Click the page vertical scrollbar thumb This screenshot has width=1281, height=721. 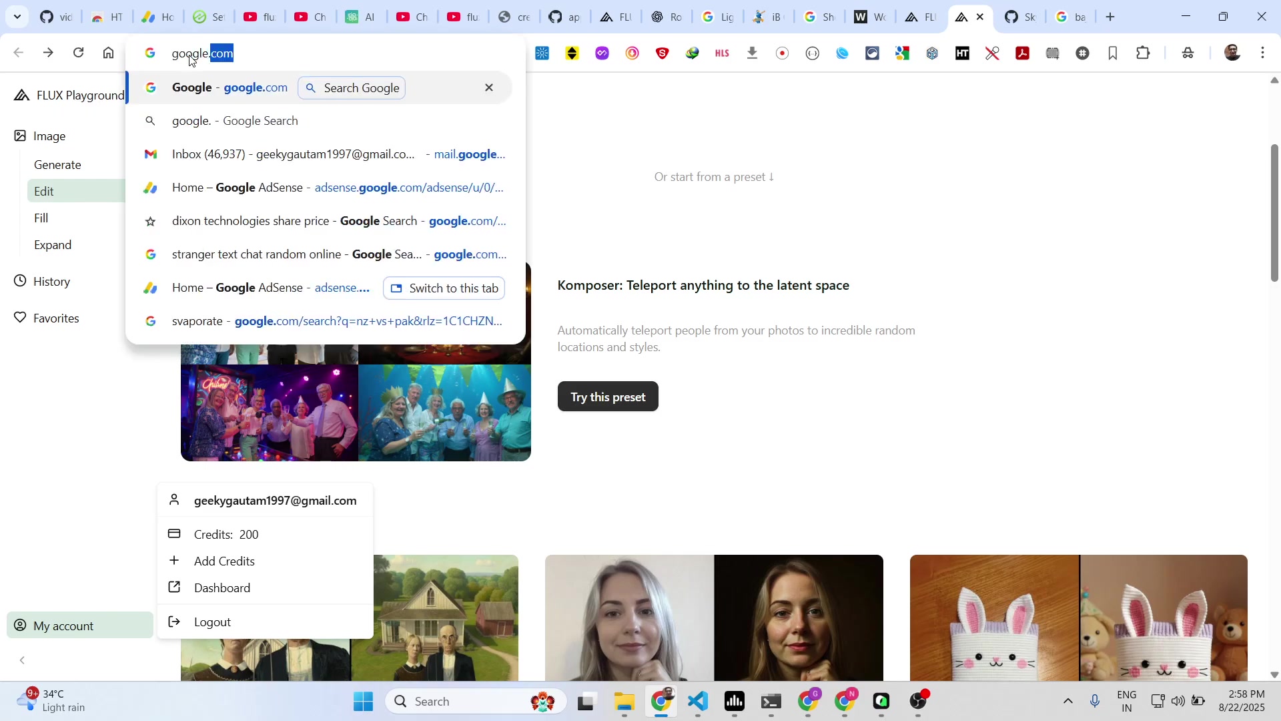1274,212
